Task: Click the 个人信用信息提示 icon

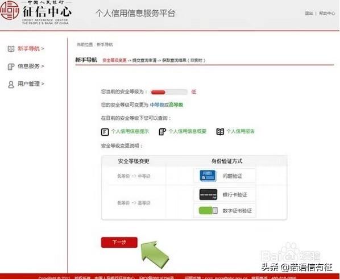Action: (x=105, y=132)
